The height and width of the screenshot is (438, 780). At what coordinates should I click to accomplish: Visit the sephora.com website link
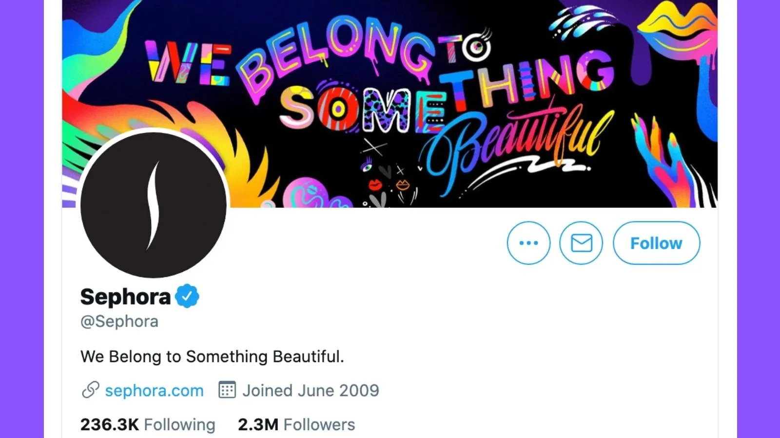click(154, 390)
